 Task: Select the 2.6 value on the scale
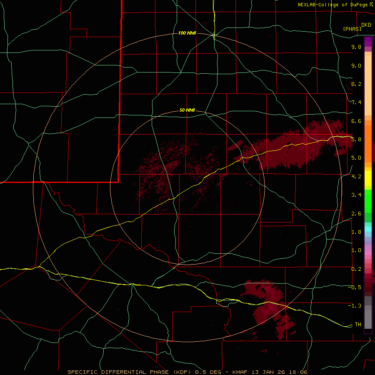tap(356, 214)
